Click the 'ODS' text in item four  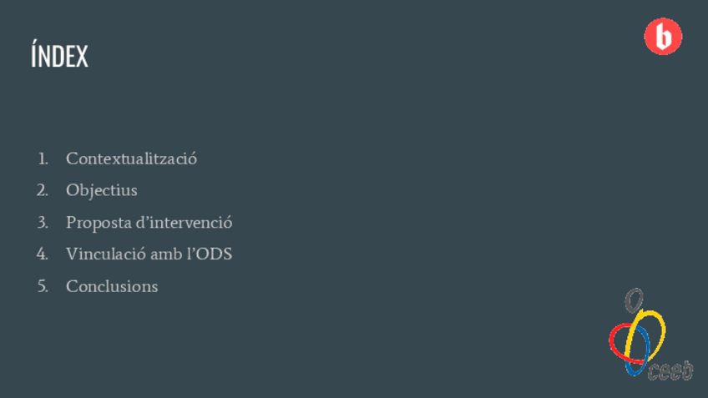point(213,254)
